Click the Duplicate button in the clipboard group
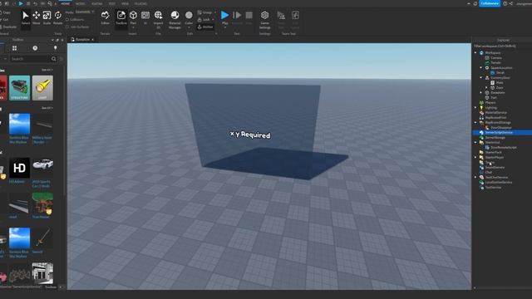 pos(7,27)
